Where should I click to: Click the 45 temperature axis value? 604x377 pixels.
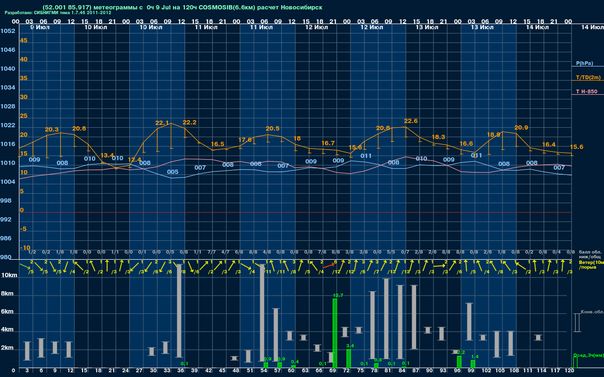click(x=24, y=41)
